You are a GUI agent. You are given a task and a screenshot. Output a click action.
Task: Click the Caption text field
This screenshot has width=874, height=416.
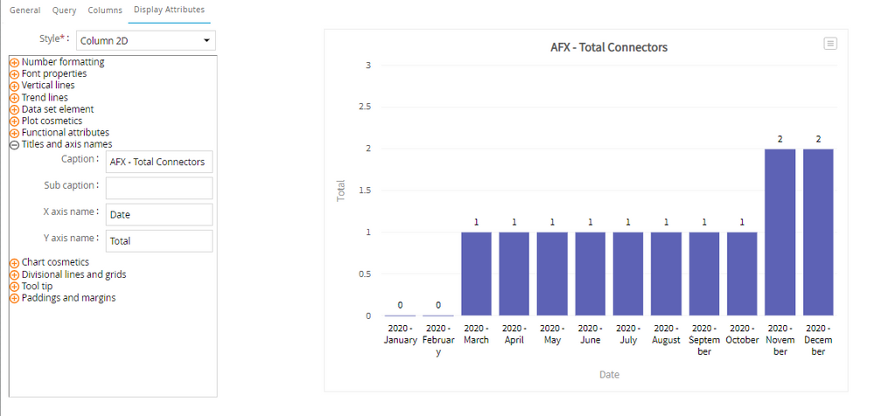coord(158,162)
